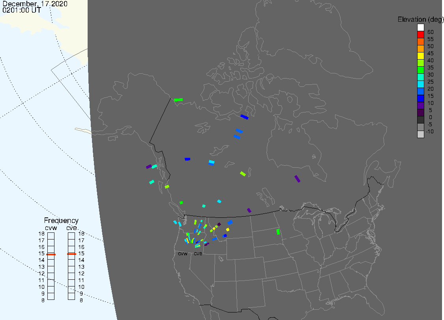The height and width of the screenshot is (320, 444).
Task: Pick the purple swatch between 5 and 10
Action: 420,105
